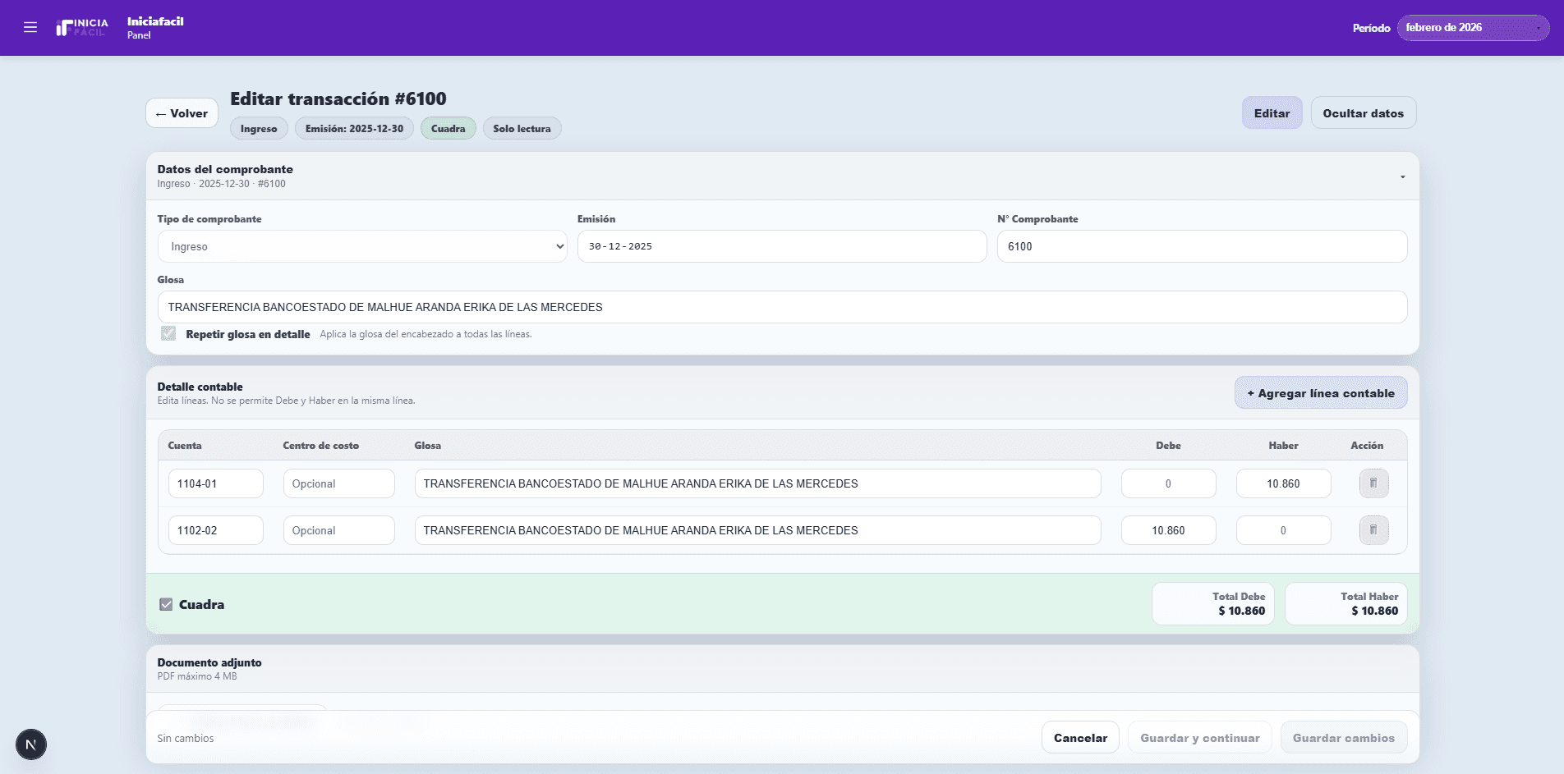This screenshot has height=774, width=1564.
Task: Open Tipo de comprobante dropdown
Action: tap(362, 246)
